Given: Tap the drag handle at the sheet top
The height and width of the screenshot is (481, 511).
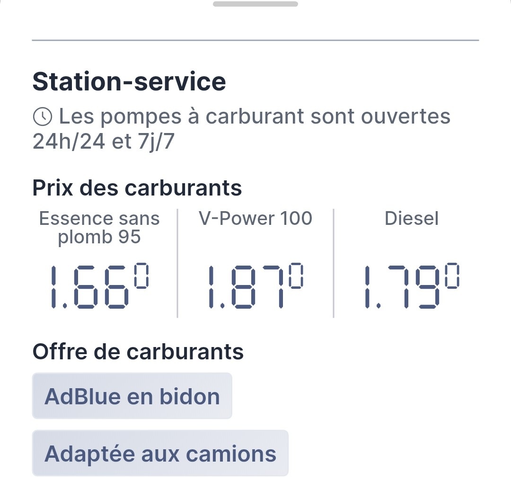Looking at the screenshot, I should point(255,4).
